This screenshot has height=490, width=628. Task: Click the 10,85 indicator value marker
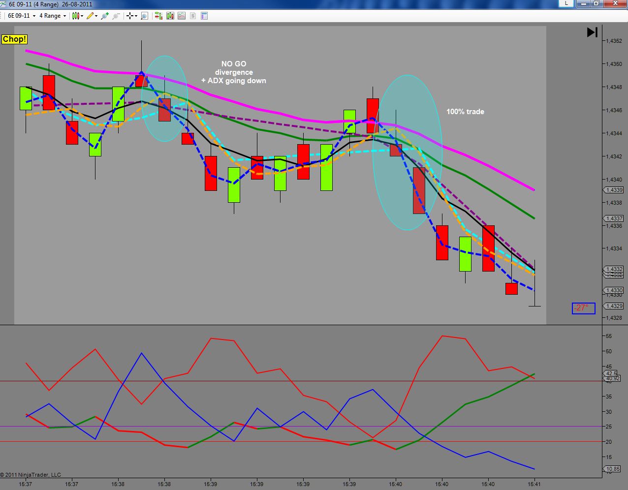point(613,469)
